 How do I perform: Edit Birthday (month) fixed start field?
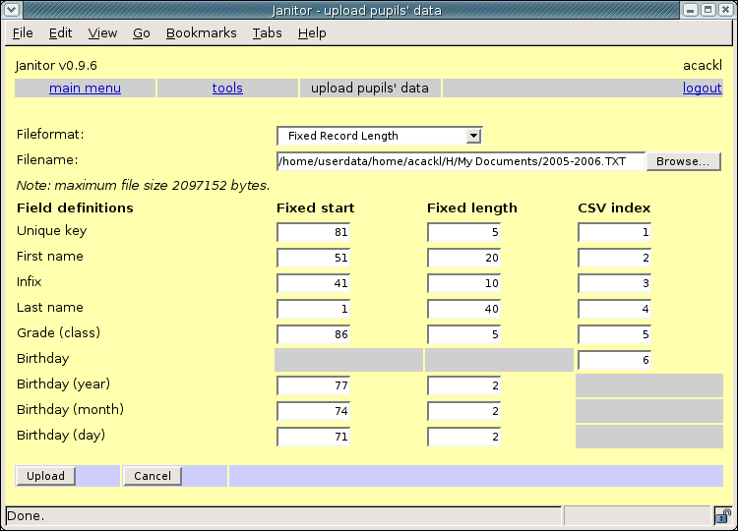point(314,411)
